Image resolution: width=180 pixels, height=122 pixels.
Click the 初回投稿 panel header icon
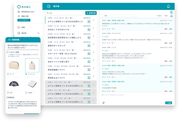pyautogui.click(x=10, y=40)
